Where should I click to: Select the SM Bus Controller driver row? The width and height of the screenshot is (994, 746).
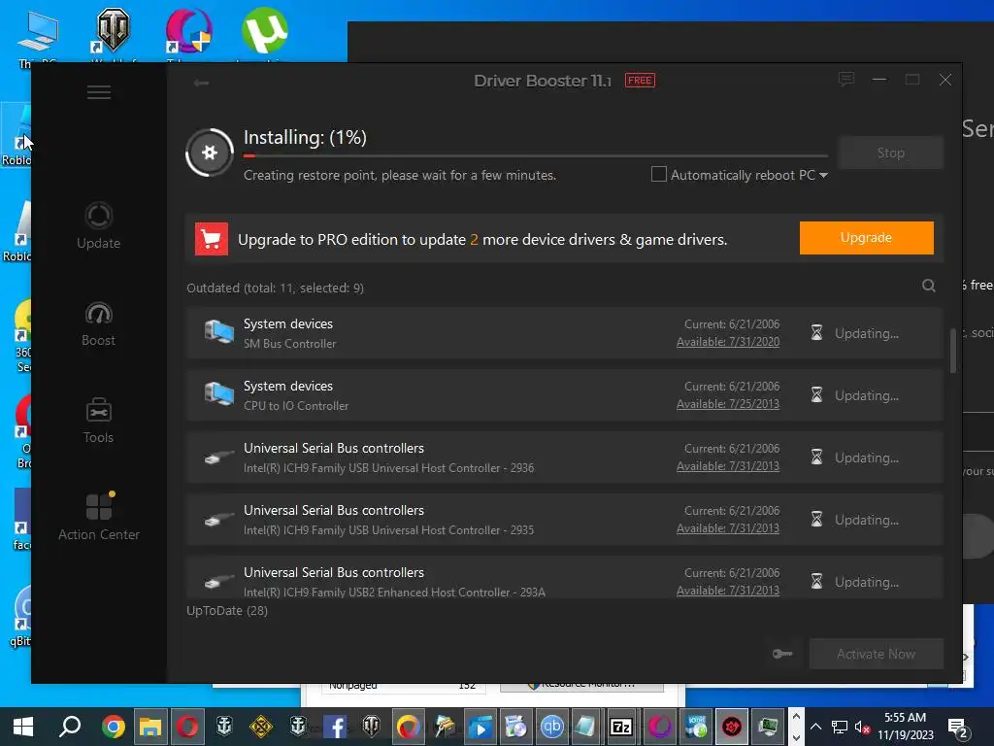(564, 333)
